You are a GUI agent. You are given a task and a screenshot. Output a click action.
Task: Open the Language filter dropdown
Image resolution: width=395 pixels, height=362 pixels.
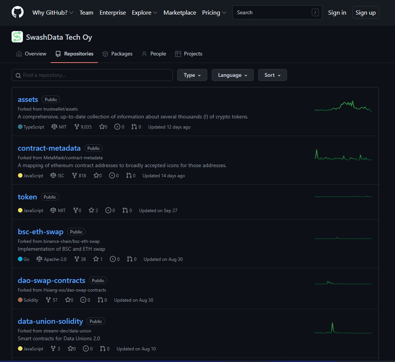232,75
